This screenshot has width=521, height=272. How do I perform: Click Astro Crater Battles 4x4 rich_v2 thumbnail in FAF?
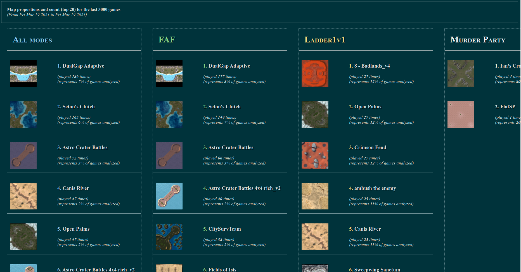pos(169,196)
